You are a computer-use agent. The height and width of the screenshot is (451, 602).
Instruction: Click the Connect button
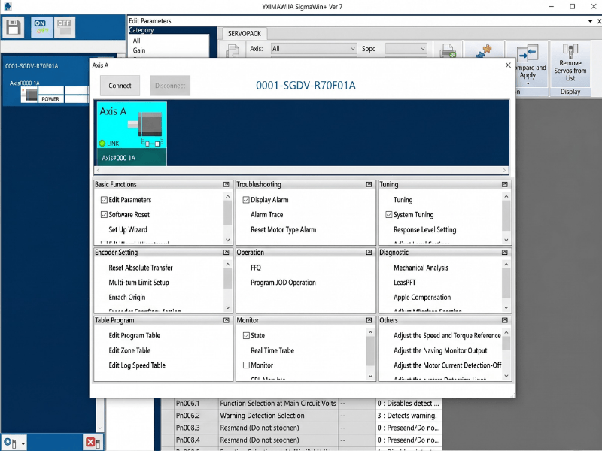click(120, 86)
